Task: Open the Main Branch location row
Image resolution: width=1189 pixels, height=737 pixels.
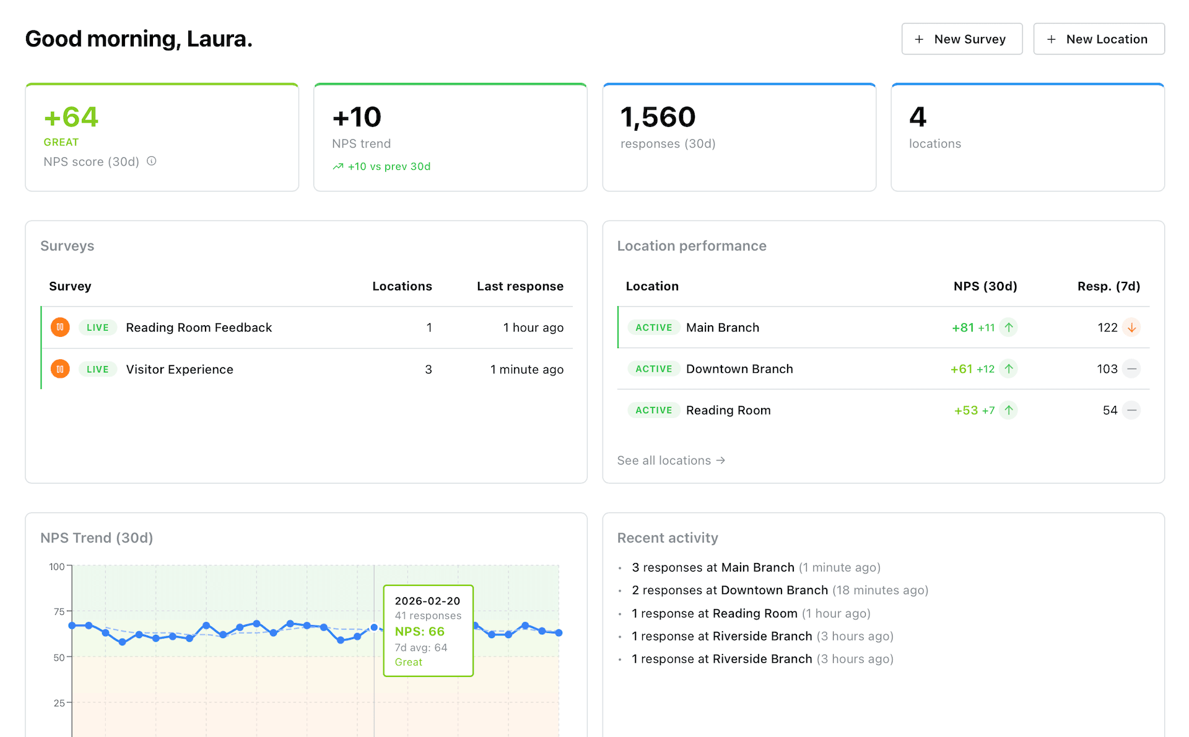Action: pyautogui.click(x=883, y=327)
